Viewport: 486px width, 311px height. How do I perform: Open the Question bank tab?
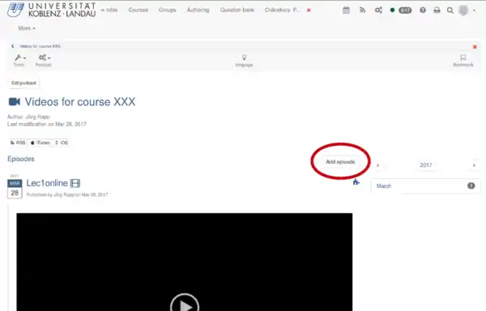tap(237, 10)
